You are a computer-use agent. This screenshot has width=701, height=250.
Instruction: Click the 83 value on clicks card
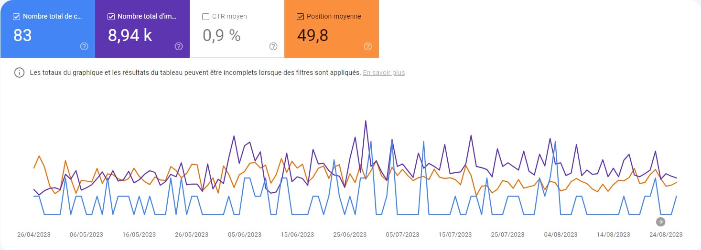coord(22,35)
